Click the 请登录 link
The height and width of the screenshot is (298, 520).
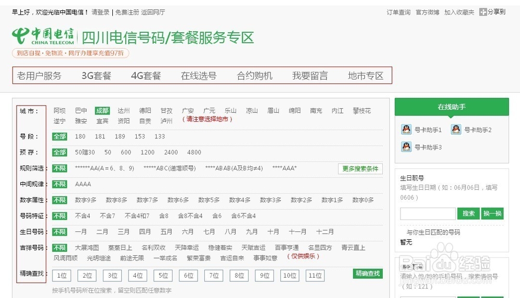(100, 12)
